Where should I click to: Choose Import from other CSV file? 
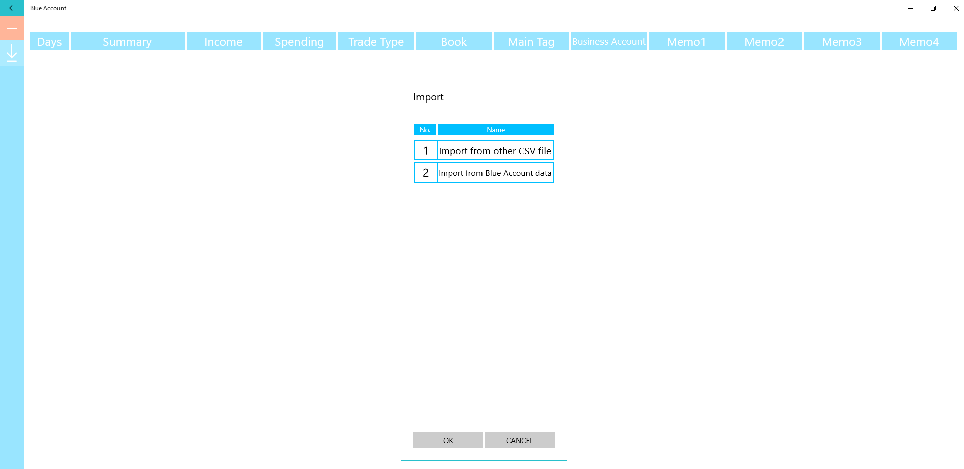[495, 151]
